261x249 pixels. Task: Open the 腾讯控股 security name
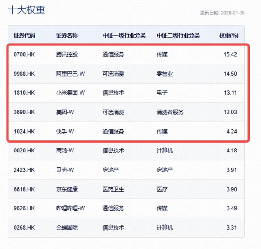(x=67, y=54)
